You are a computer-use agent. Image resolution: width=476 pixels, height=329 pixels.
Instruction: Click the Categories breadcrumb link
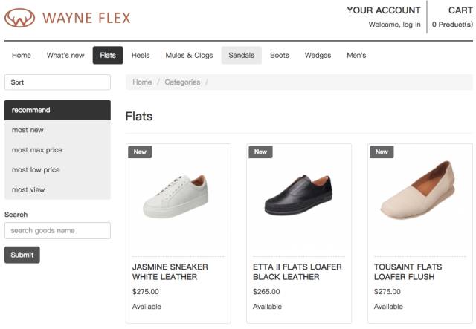(x=182, y=82)
